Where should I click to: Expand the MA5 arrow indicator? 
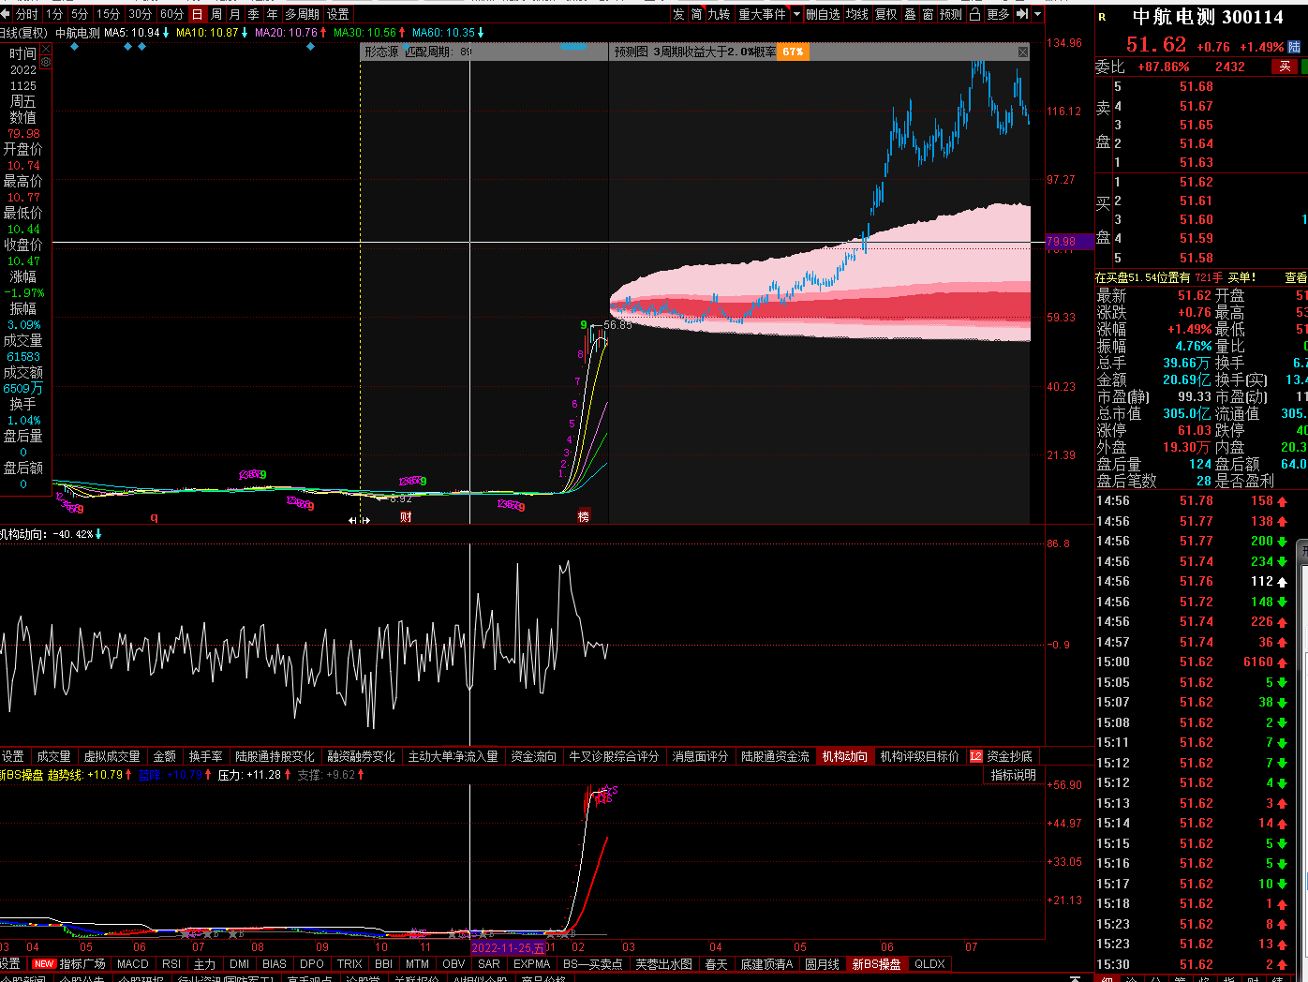(x=166, y=33)
